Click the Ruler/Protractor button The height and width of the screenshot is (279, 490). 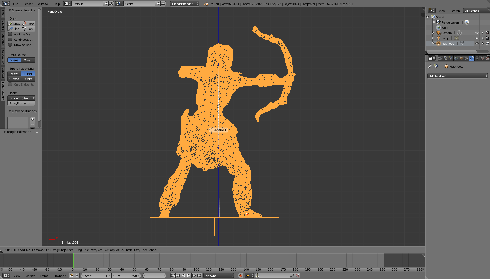point(21,103)
